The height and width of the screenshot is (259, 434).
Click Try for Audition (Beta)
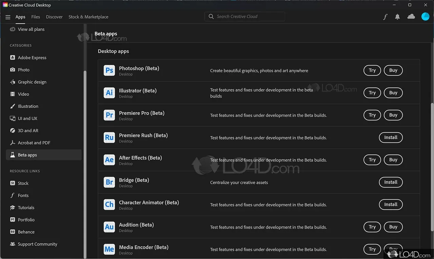pos(372,227)
